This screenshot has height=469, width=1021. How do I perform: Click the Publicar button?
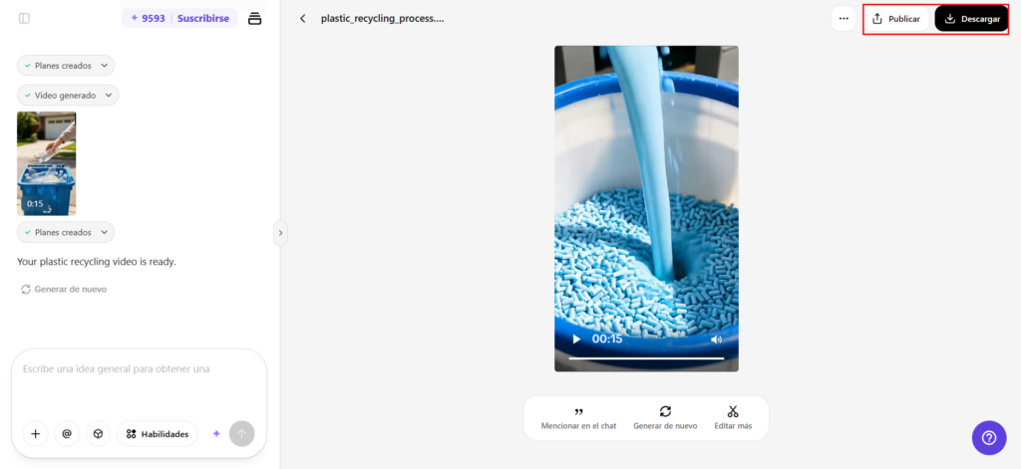896,19
